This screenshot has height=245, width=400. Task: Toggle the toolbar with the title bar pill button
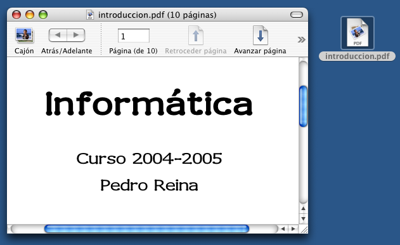pos(297,15)
